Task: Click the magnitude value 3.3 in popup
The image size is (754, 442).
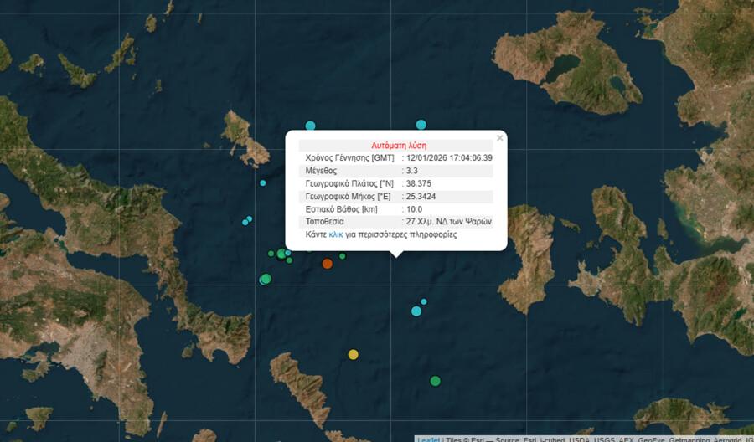Action: (412, 171)
